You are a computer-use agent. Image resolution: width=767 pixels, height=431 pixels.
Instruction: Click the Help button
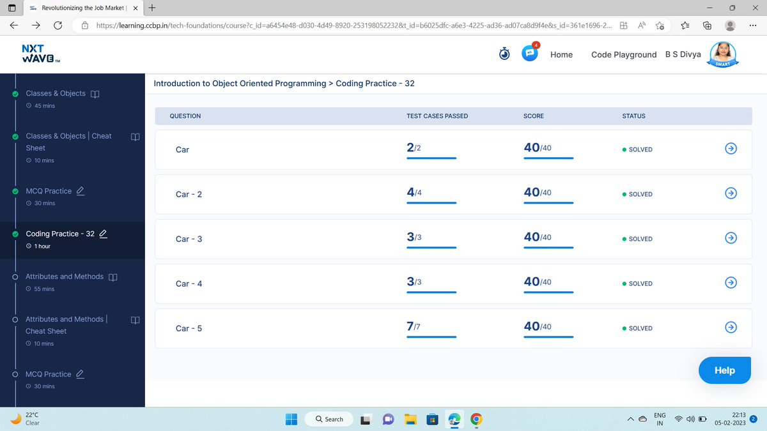(724, 370)
